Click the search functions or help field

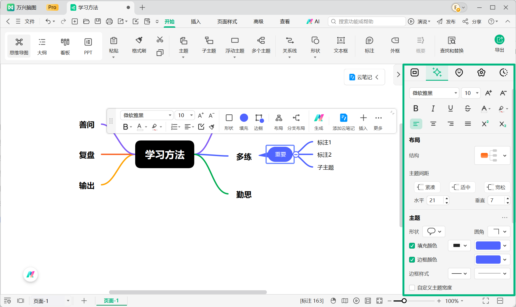[x=367, y=21]
